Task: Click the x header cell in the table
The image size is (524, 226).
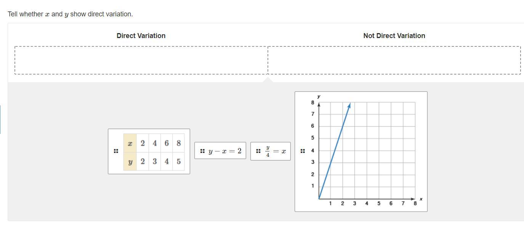Action: [x=130, y=143]
